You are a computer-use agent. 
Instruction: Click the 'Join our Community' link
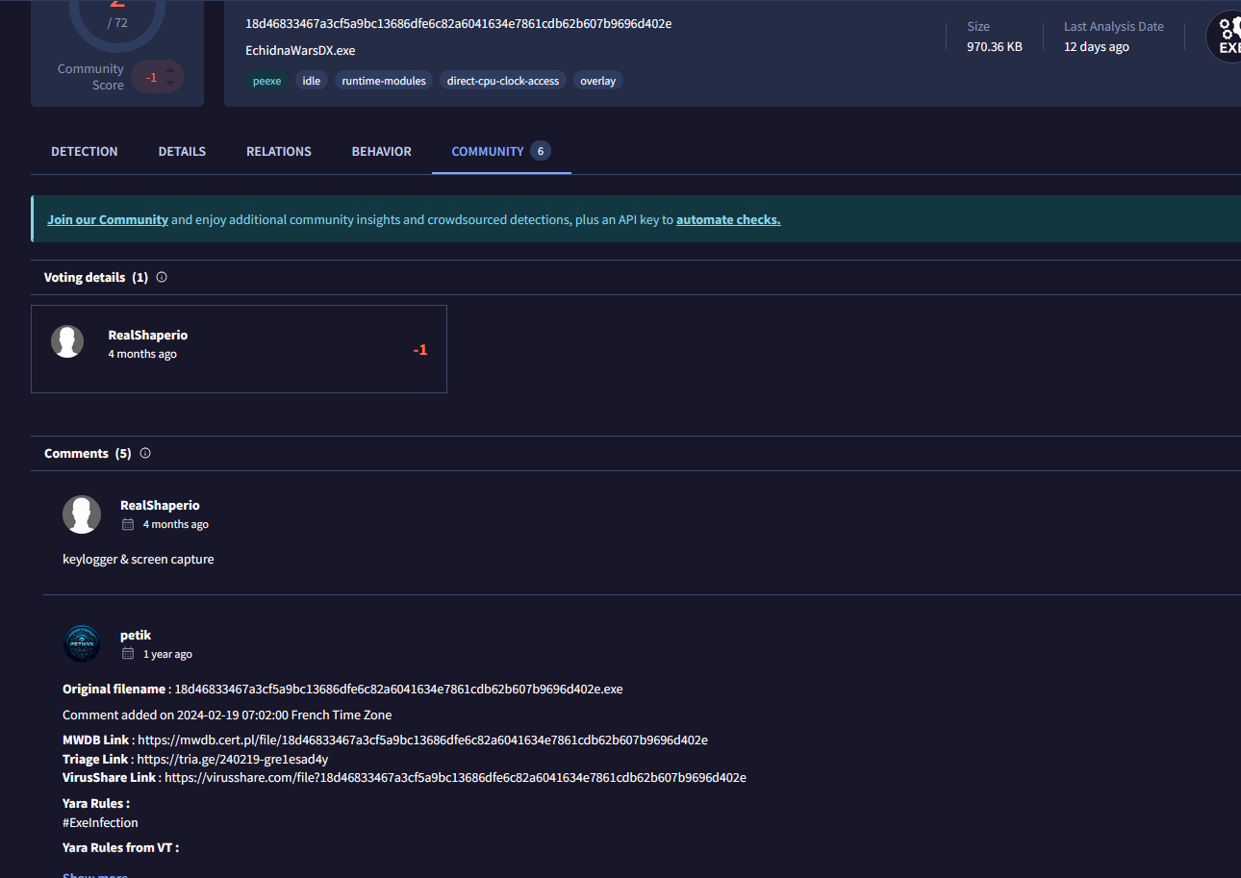tap(108, 219)
